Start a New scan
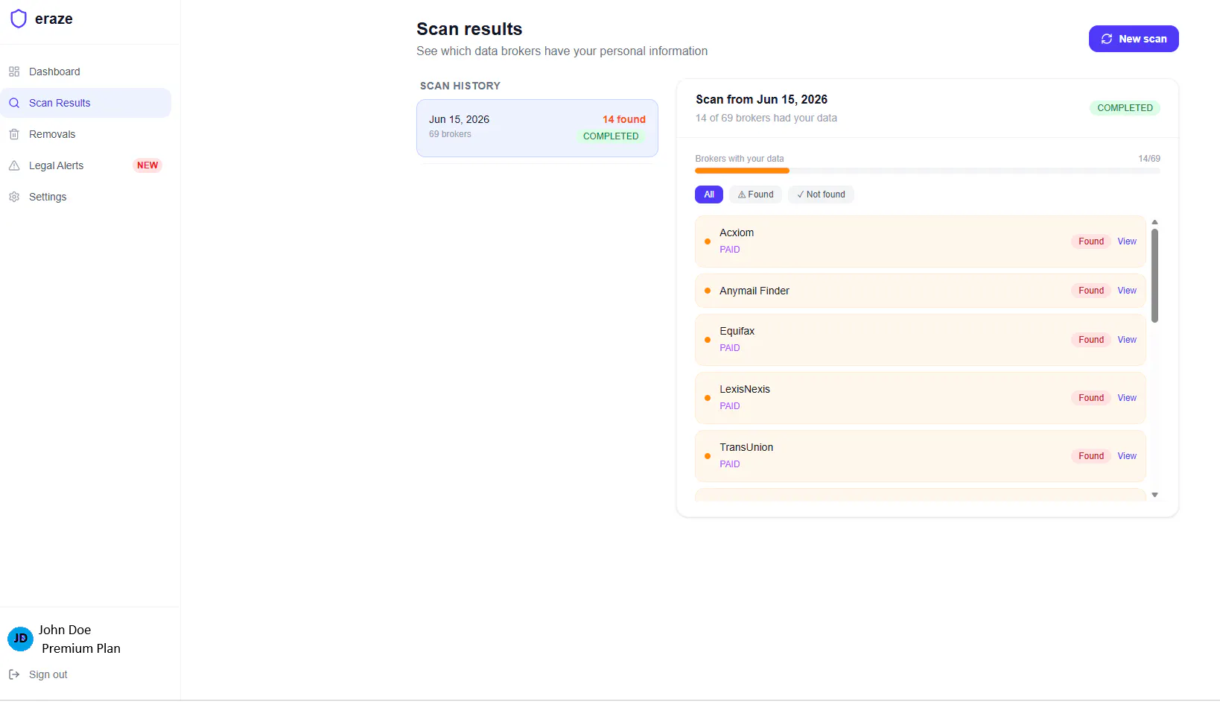The image size is (1220, 702). click(x=1134, y=39)
